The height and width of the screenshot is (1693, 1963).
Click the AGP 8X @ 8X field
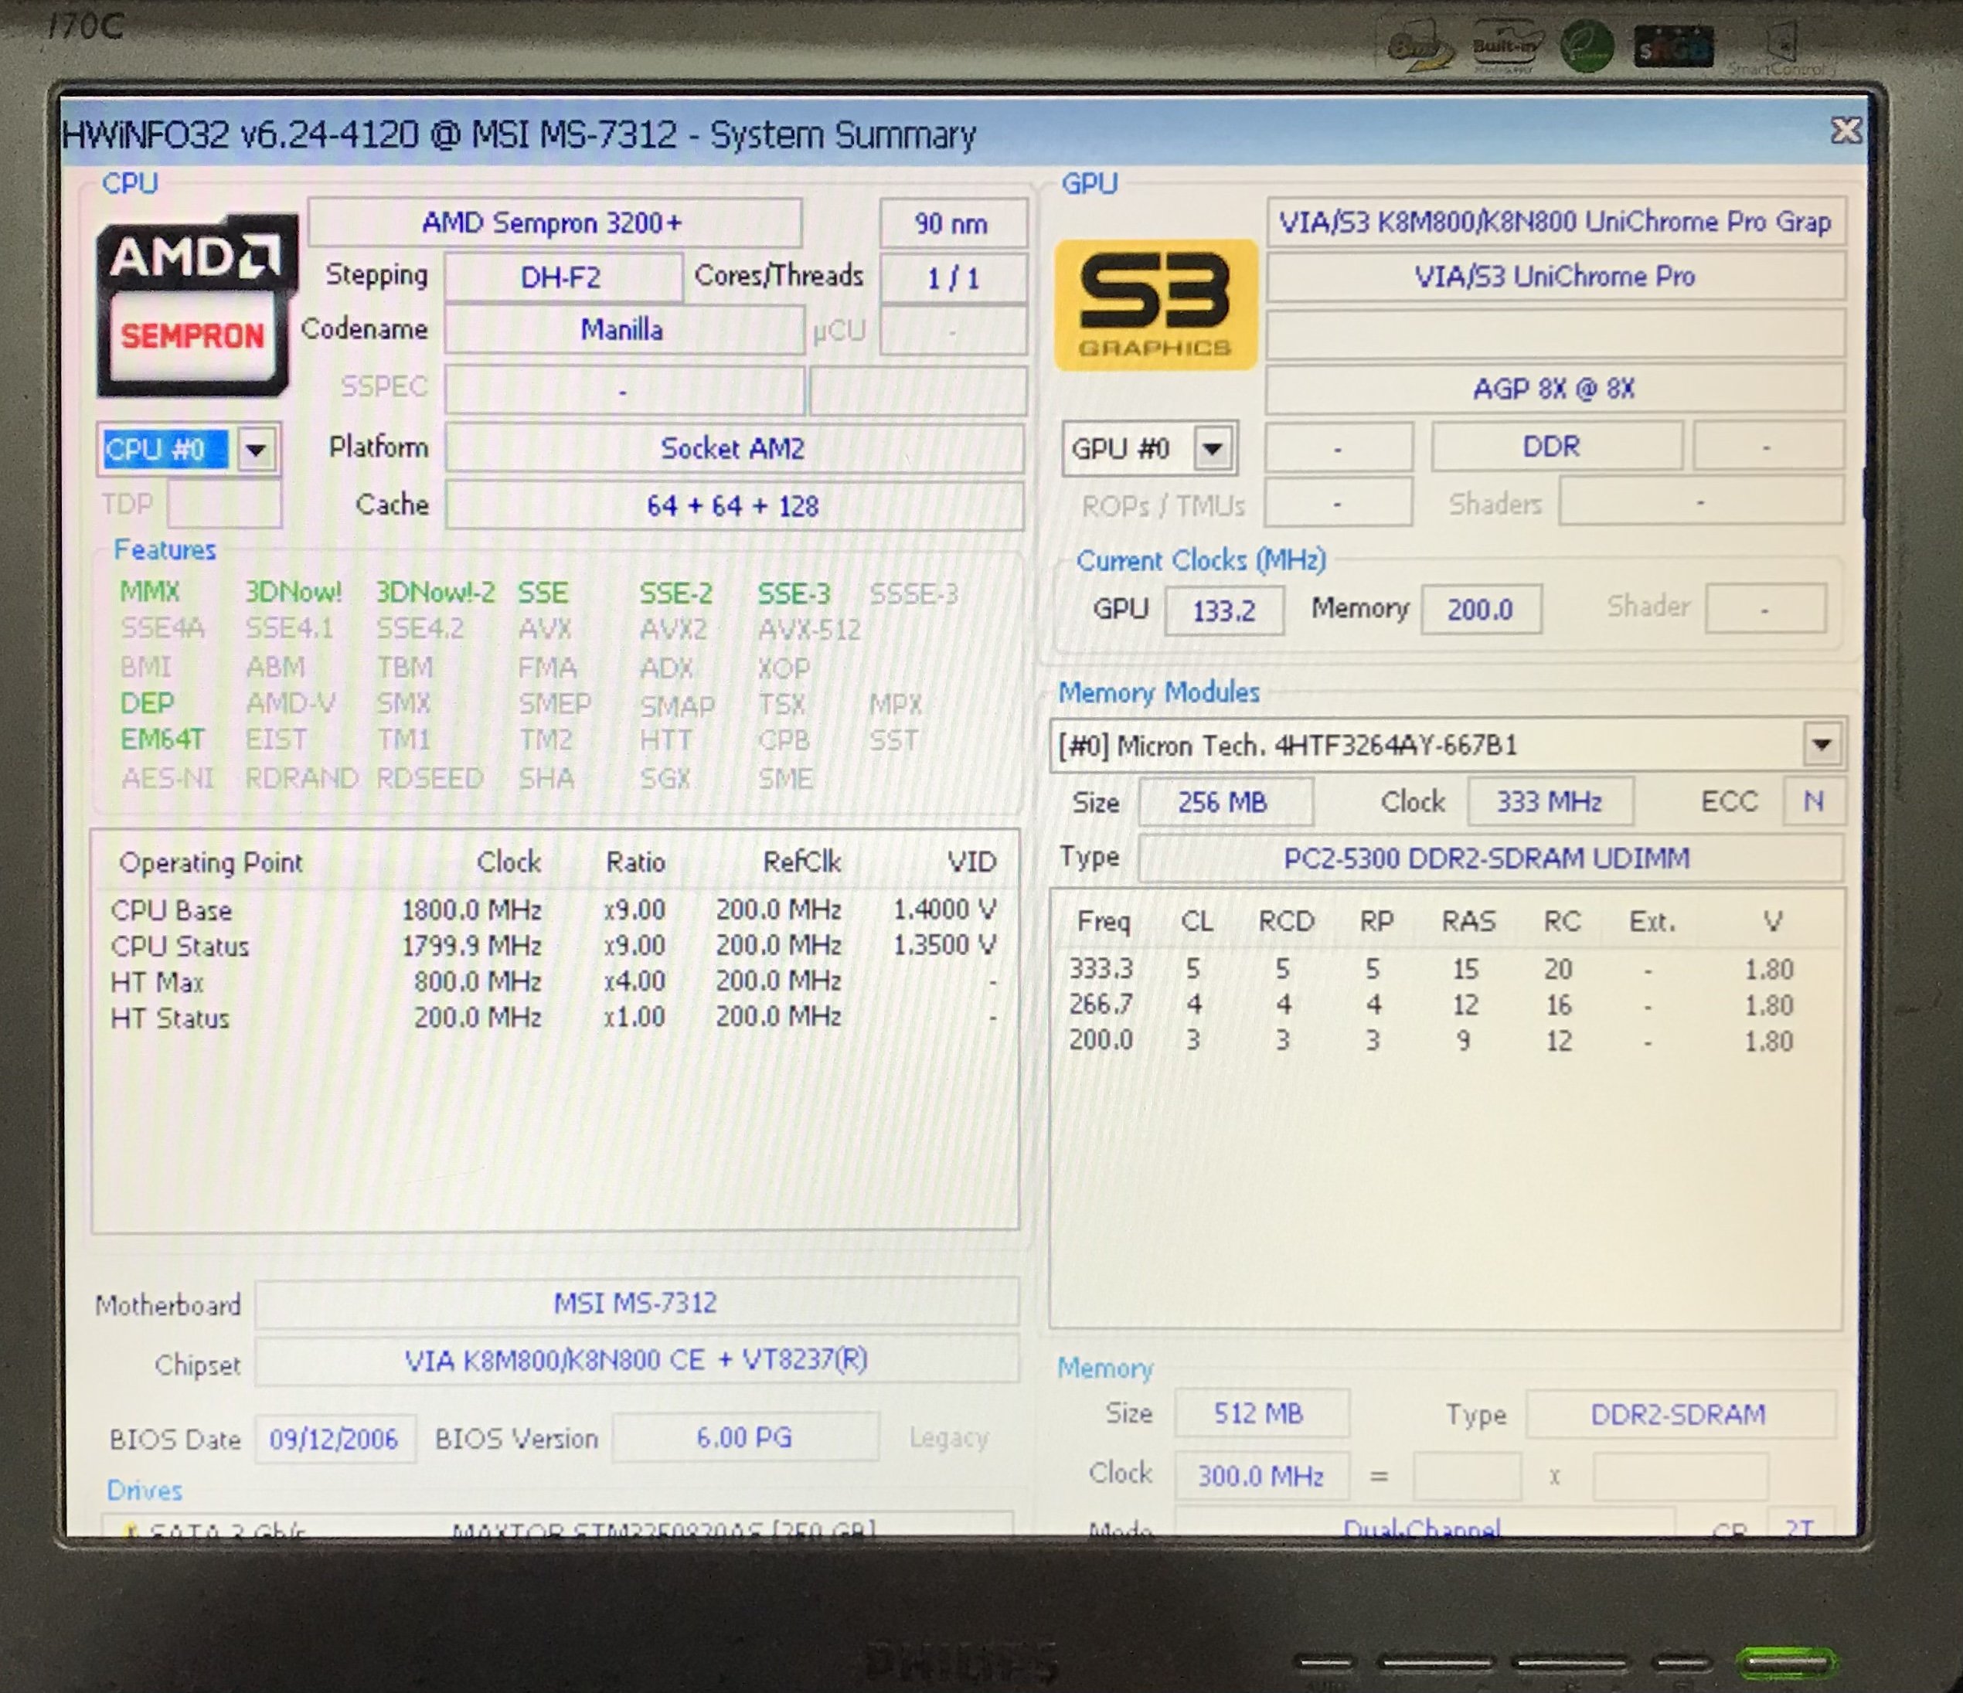click(x=1555, y=389)
